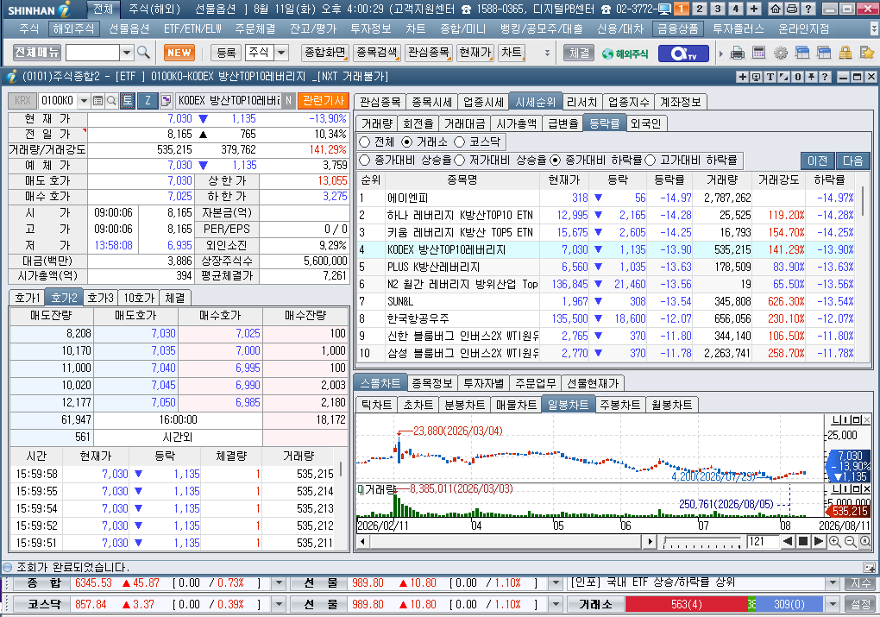Open the 코스닥 index row dropdown arrow
The image size is (880, 617).
click(279, 605)
